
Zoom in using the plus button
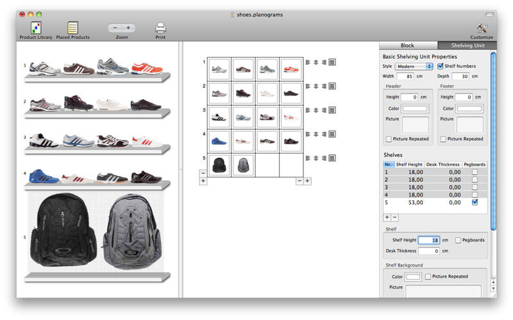click(x=128, y=28)
